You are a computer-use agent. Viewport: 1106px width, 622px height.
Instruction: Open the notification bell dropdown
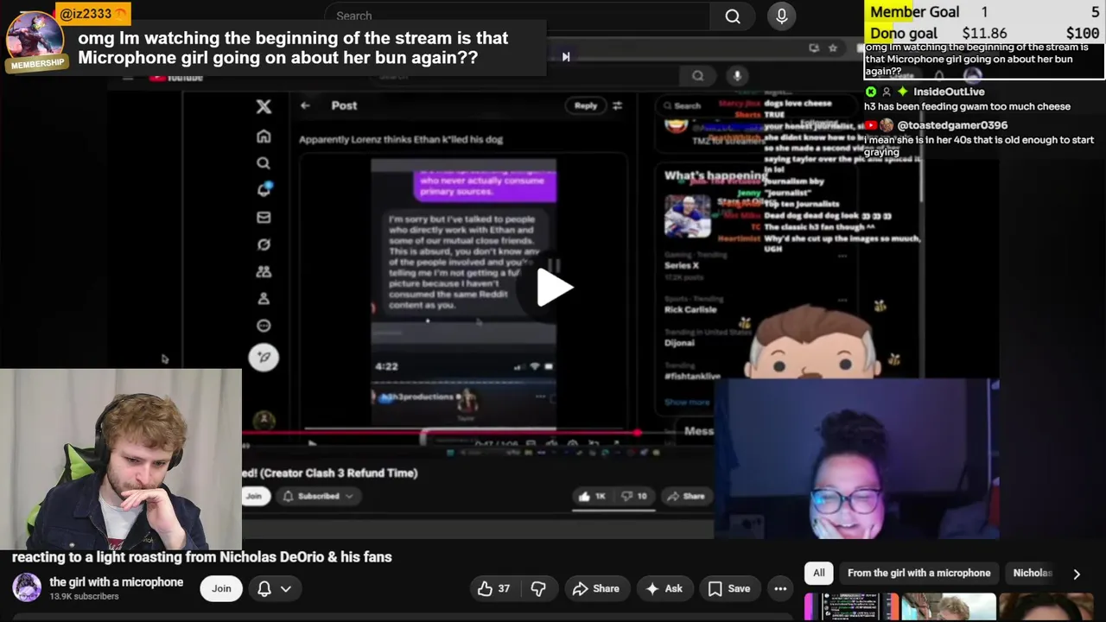275,588
